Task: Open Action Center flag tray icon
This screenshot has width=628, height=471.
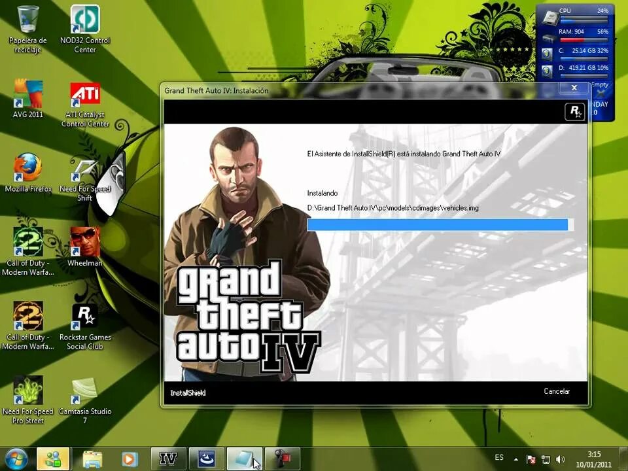Action: [531, 459]
